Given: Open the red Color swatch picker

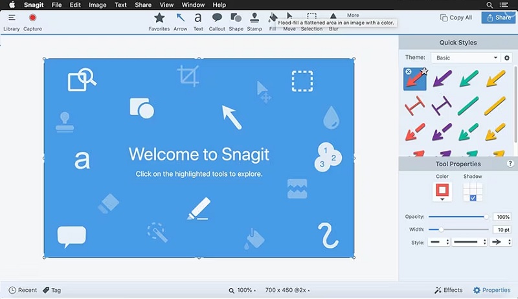Looking at the screenshot, I should click(x=442, y=192).
